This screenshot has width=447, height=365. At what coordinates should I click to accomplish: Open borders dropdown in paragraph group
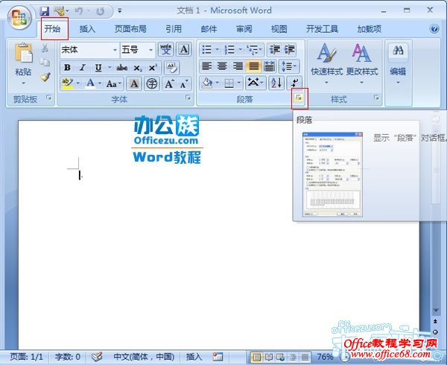[239, 83]
